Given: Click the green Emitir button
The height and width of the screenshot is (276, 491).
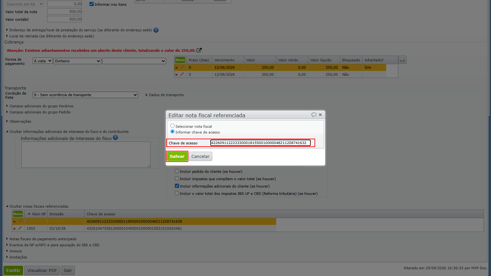Looking at the screenshot, I should point(13,270).
